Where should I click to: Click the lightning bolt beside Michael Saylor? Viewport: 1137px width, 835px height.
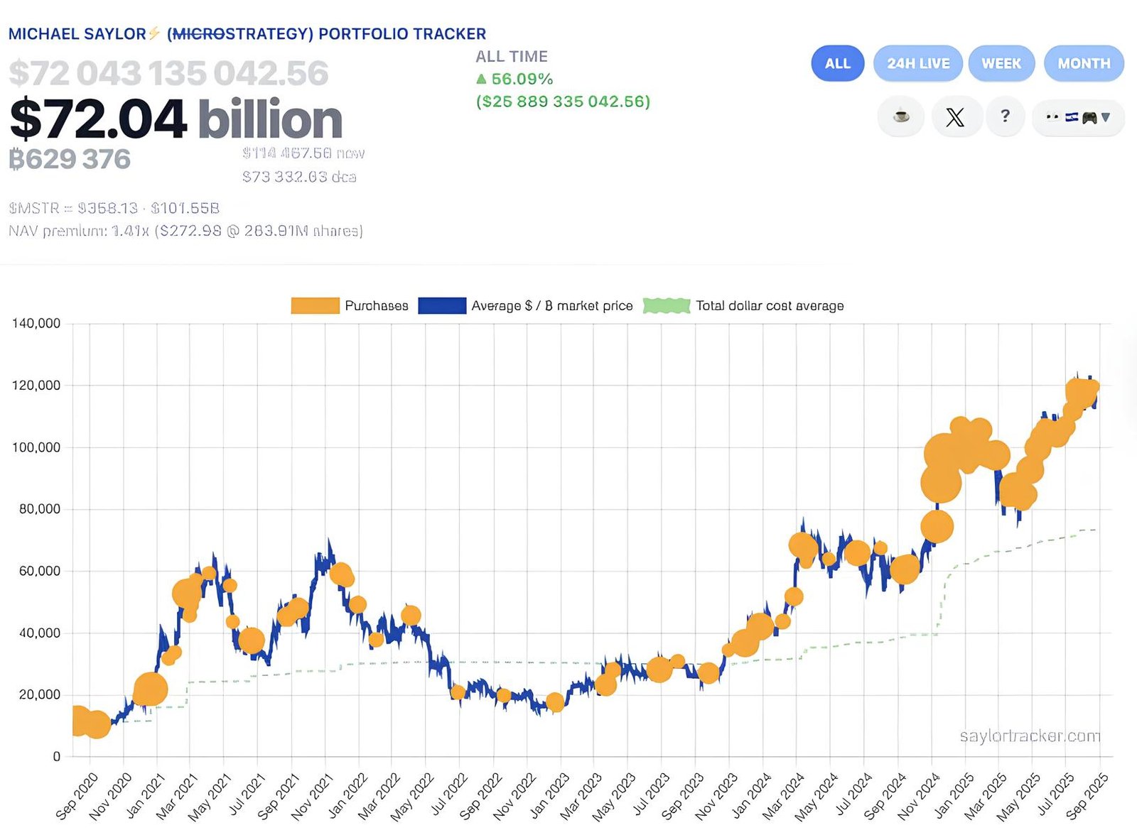click(154, 33)
